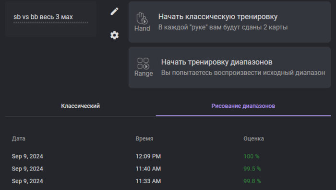Screen dimensions: 336x190
Task: Click the Дата column header
Action: pos(18,138)
